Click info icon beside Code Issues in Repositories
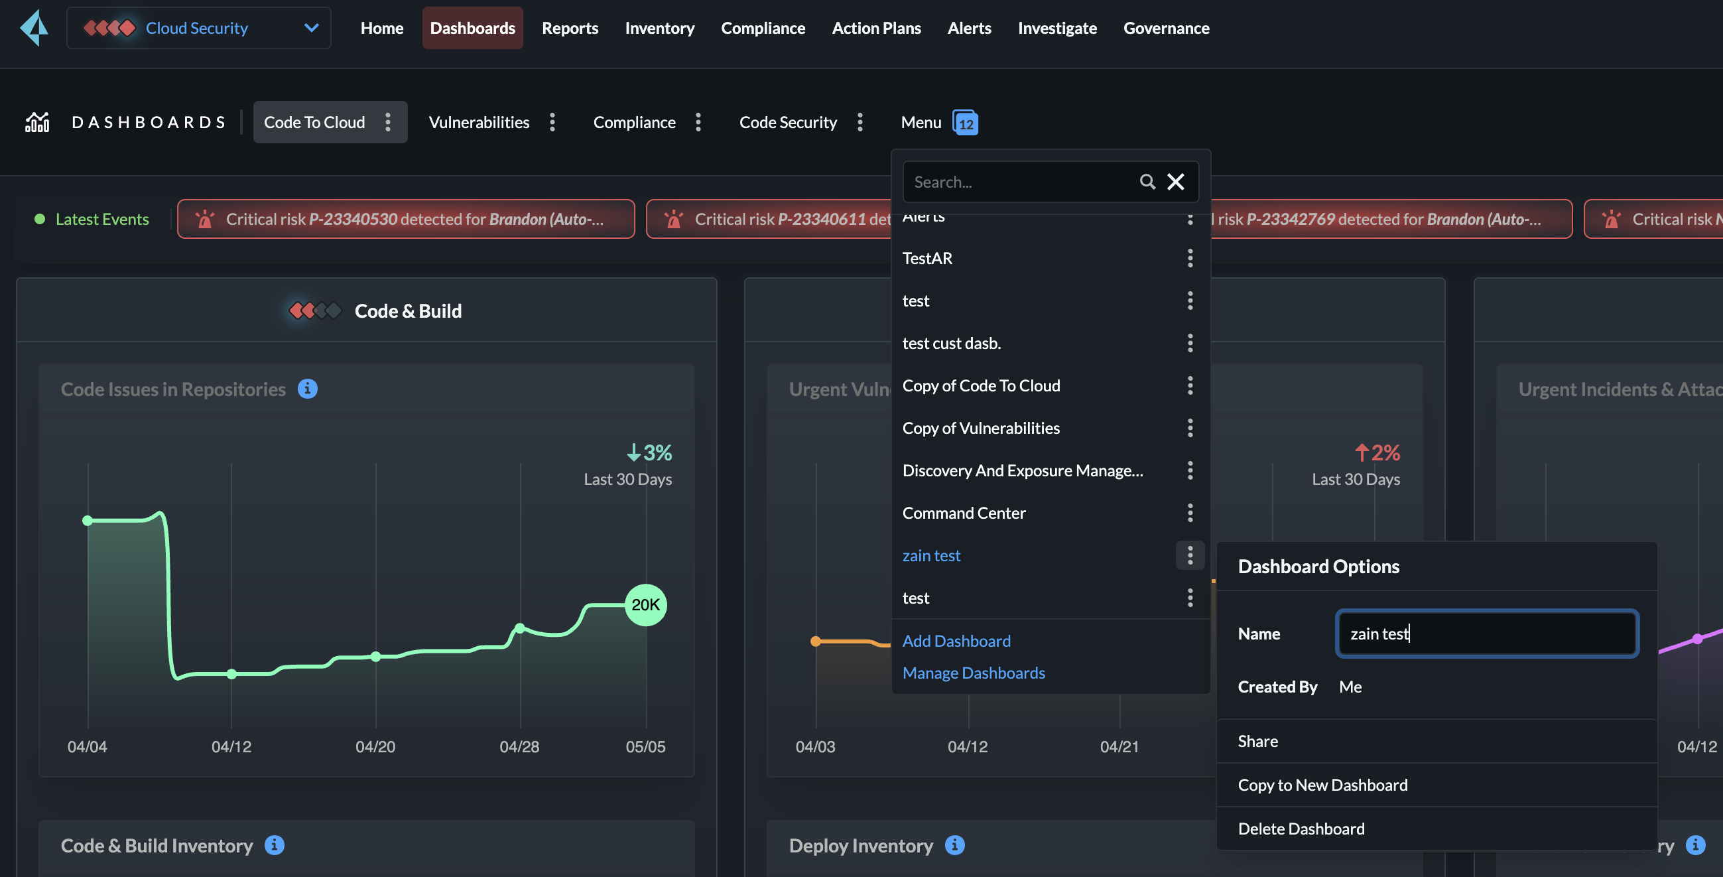 [x=307, y=389]
